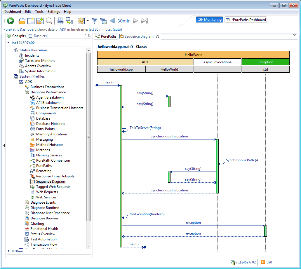The width and height of the screenshot is (301, 269).
Task: Close the Sequence Diagram tab
Action: tap(157, 36)
